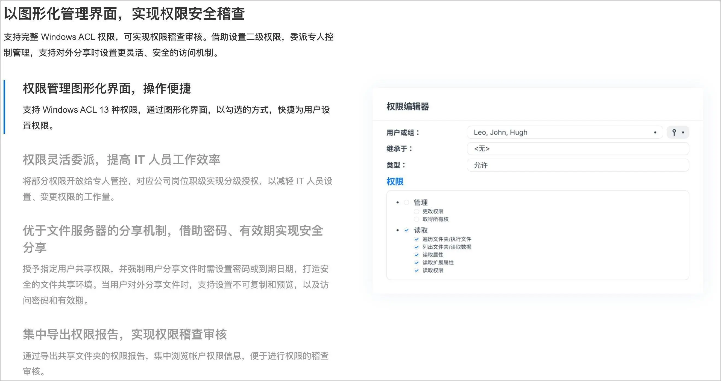Check the 管理 checkbox
721x381 pixels.
pyautogui.click(x=406, y=203)
